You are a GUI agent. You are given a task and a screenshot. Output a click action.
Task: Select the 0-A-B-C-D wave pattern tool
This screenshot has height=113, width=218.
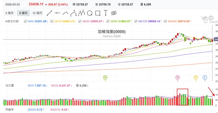(82, 13)
